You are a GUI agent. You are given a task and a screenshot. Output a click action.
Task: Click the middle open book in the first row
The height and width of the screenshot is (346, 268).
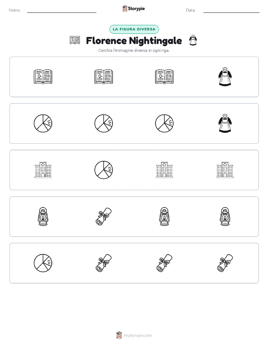pyautogui.click(x=104, y=77)
